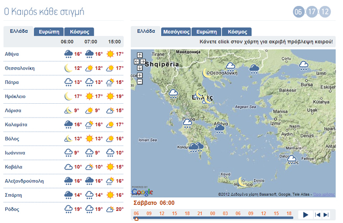Zoom out on the map
This screenshot has width=343, height=223.
pyautogui.click(x=140, y=82)
